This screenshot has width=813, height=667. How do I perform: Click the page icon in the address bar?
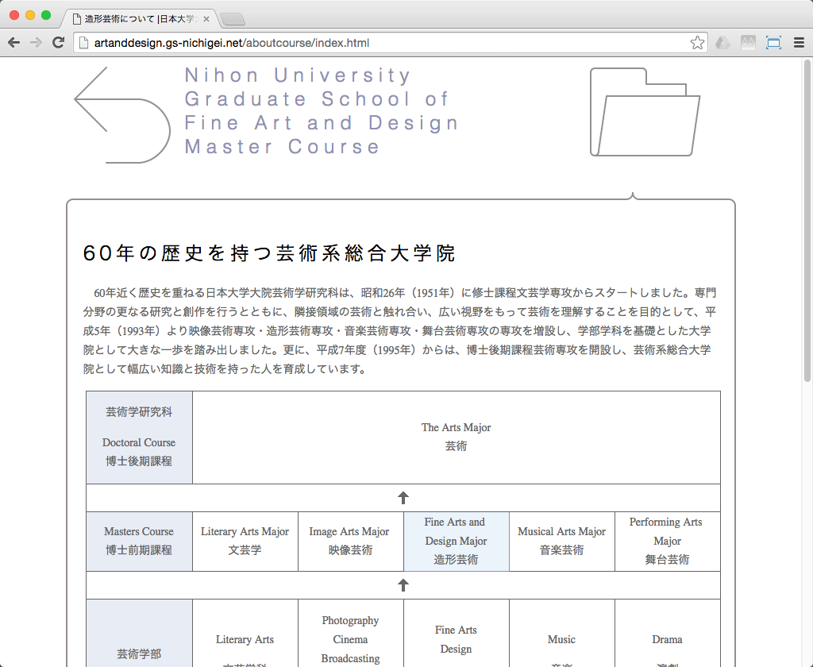click(83, 43)
